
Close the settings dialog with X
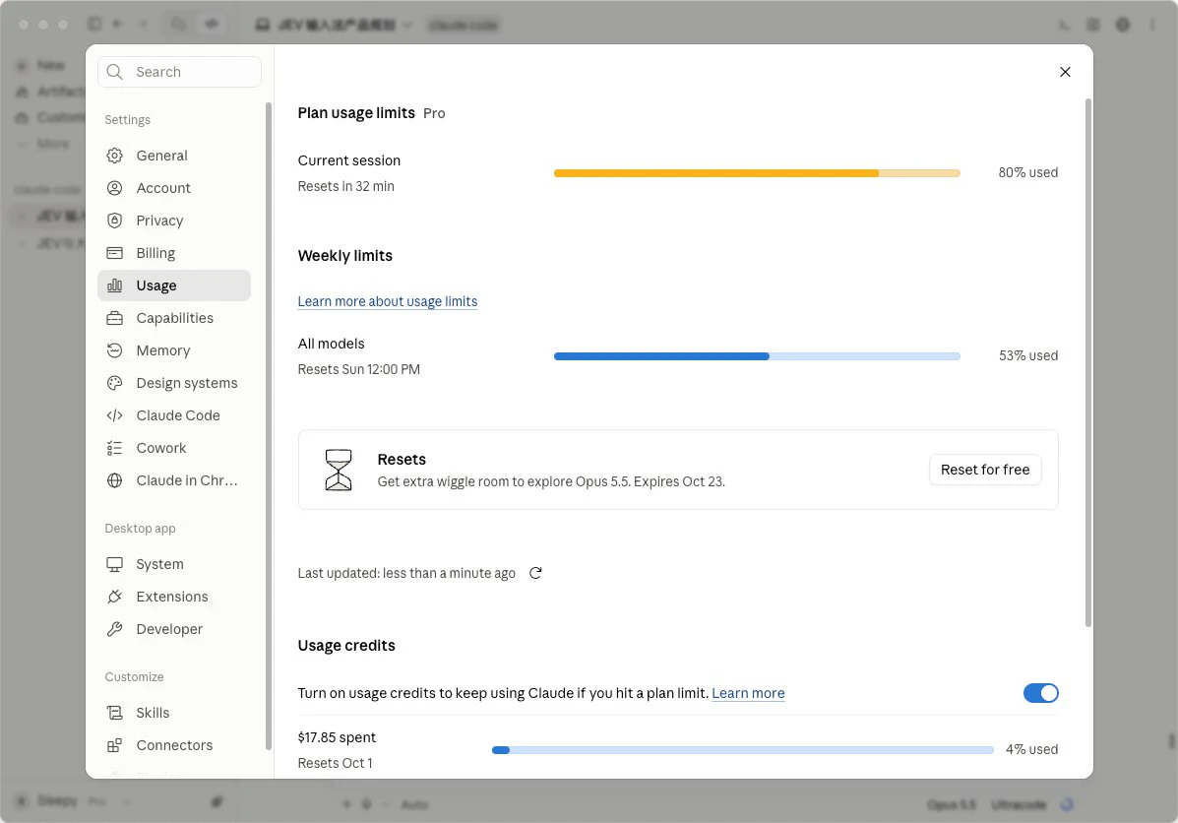click(x=1065, y=72)
